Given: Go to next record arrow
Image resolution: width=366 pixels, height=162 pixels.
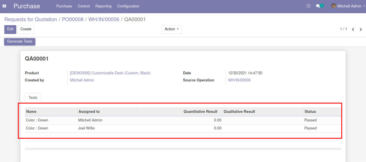Looking at the screenshot, I should pyautogui.click(x=361, y=29).
